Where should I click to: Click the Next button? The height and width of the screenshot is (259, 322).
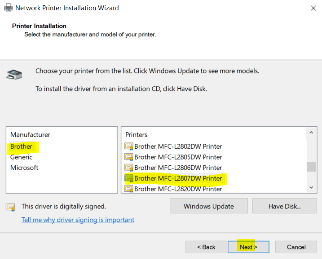pos(248,247)
